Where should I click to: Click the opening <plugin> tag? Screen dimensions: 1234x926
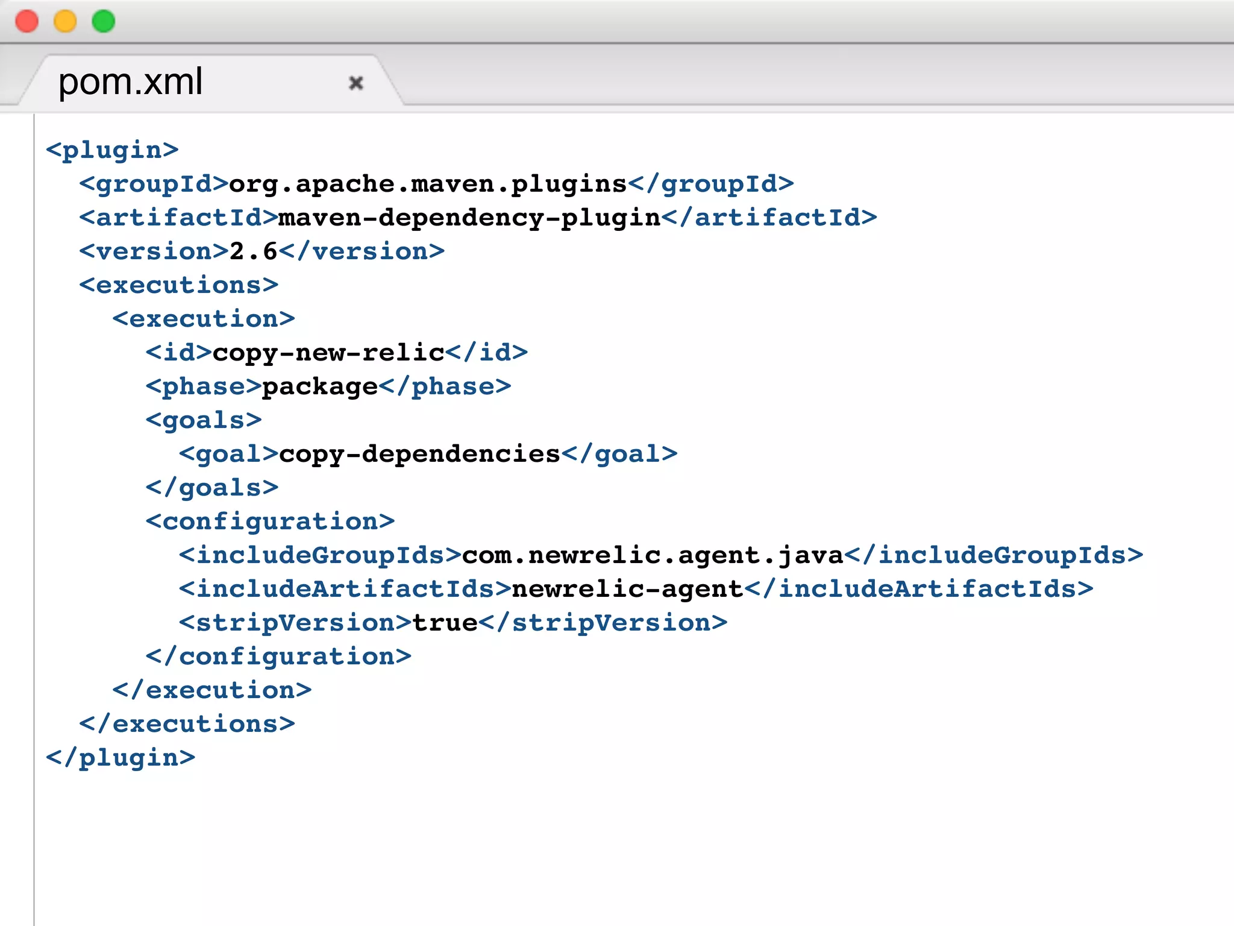113,150
